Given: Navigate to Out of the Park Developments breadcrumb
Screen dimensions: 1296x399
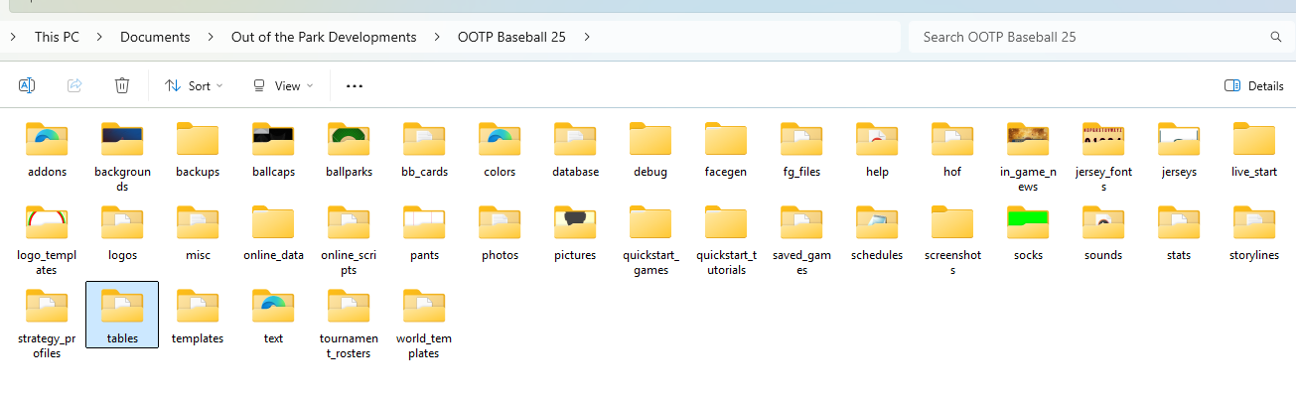Looking at the screenshot, I should click(x=324, y=37).
